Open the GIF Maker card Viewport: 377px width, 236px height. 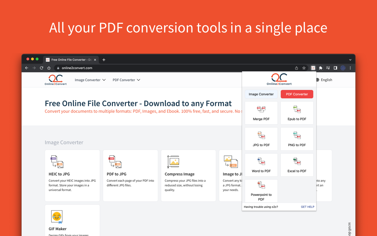click(72, 220)
